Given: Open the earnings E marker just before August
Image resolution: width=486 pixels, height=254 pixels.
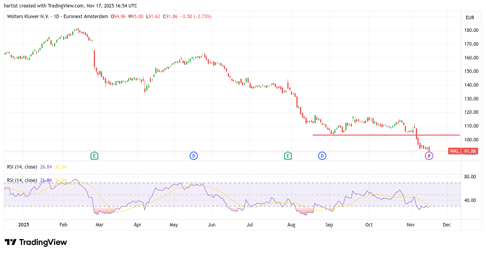Looking at the screenshot, I should pyautogui.click(x=288, y=156).
